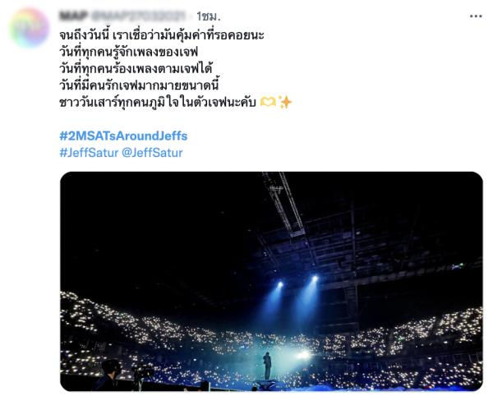Open the attached concert photo

pyautogui.click(x=271, y=281)
